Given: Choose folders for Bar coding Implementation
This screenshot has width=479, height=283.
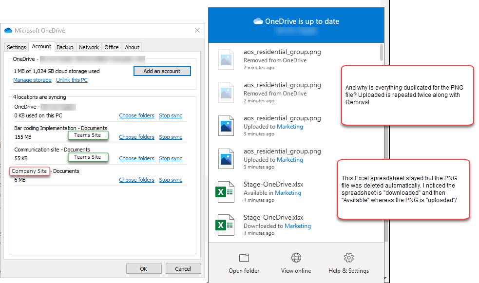Looking at the screenshot, I should tap(136, 137).
